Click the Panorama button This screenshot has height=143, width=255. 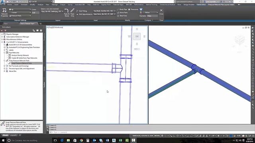point(133,10)
